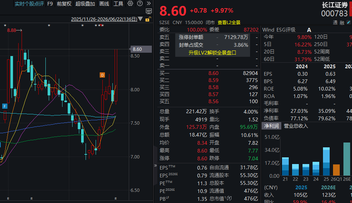Open the help question mark icon

140,4
